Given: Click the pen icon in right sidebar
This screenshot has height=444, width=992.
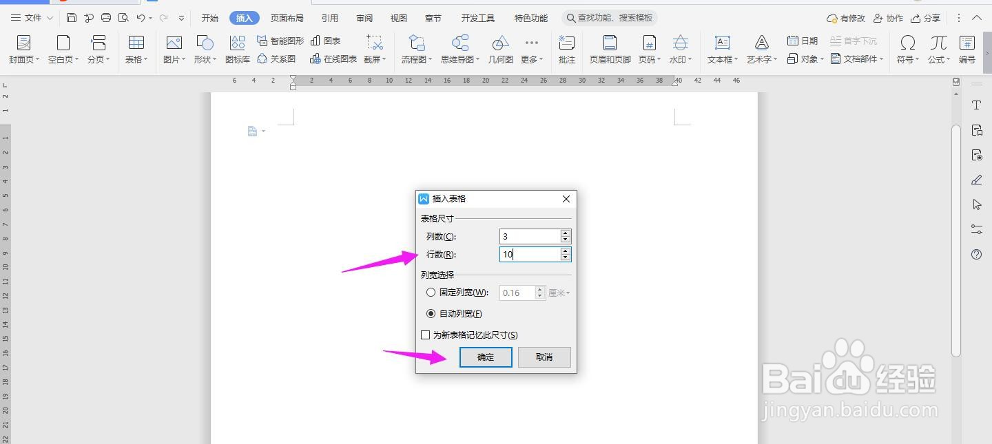Looking at the screenshot, I should [x=976, y=180].
